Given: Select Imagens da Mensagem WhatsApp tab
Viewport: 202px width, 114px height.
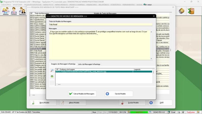Looking at the screenshot, I should pos(63,64).
